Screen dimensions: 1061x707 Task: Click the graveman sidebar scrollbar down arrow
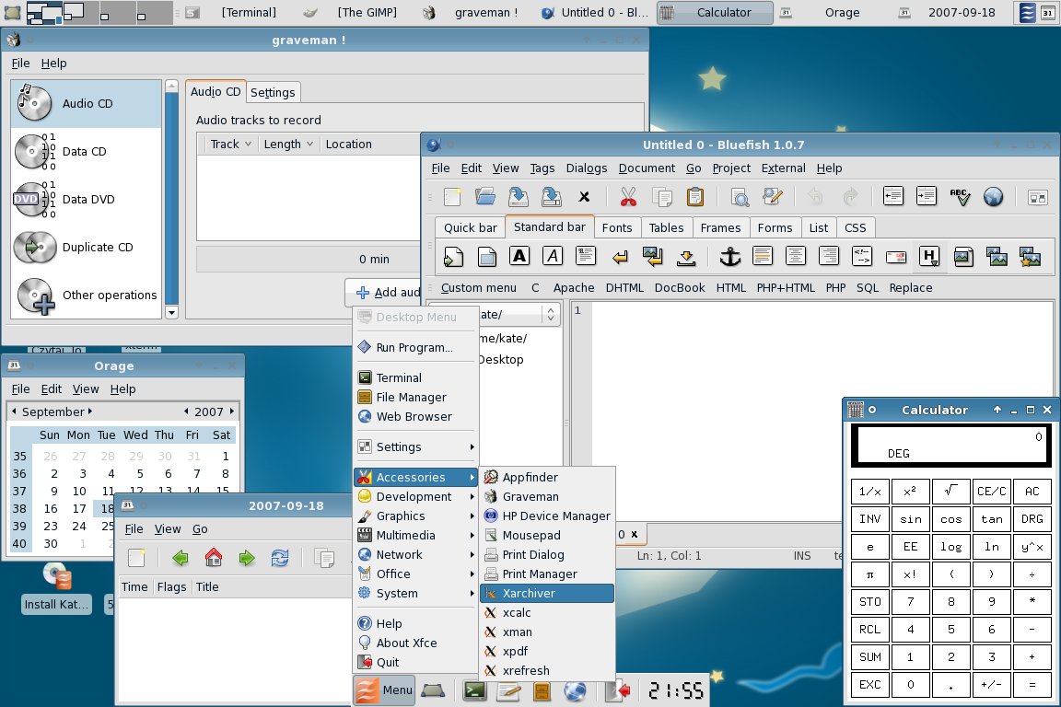(171, 313)
